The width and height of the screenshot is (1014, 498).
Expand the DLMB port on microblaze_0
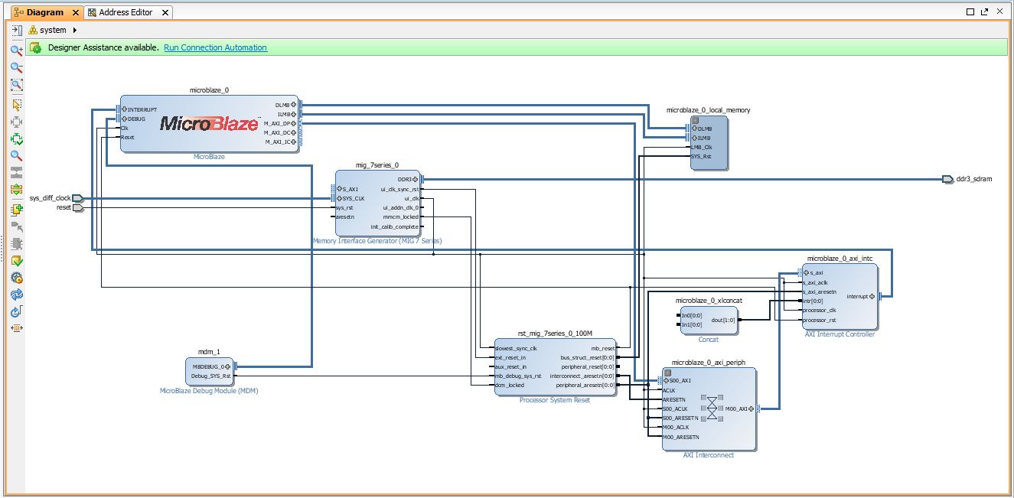click(x=293, y=105)
